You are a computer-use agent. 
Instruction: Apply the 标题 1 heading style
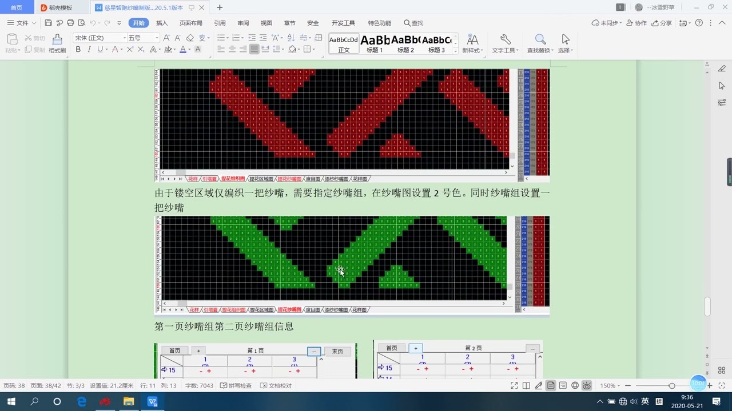[375, 43]
